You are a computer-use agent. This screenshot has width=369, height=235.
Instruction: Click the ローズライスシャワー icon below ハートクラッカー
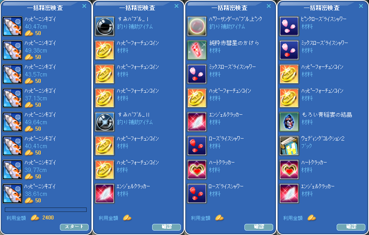[197, 194]
